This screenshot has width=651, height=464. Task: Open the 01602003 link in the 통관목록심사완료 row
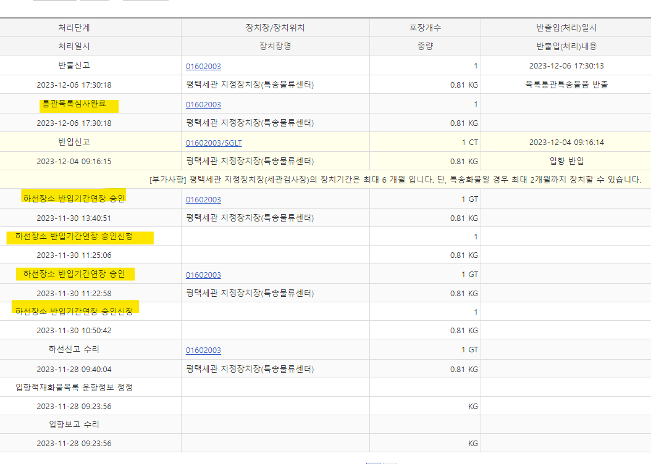[203, 104]
